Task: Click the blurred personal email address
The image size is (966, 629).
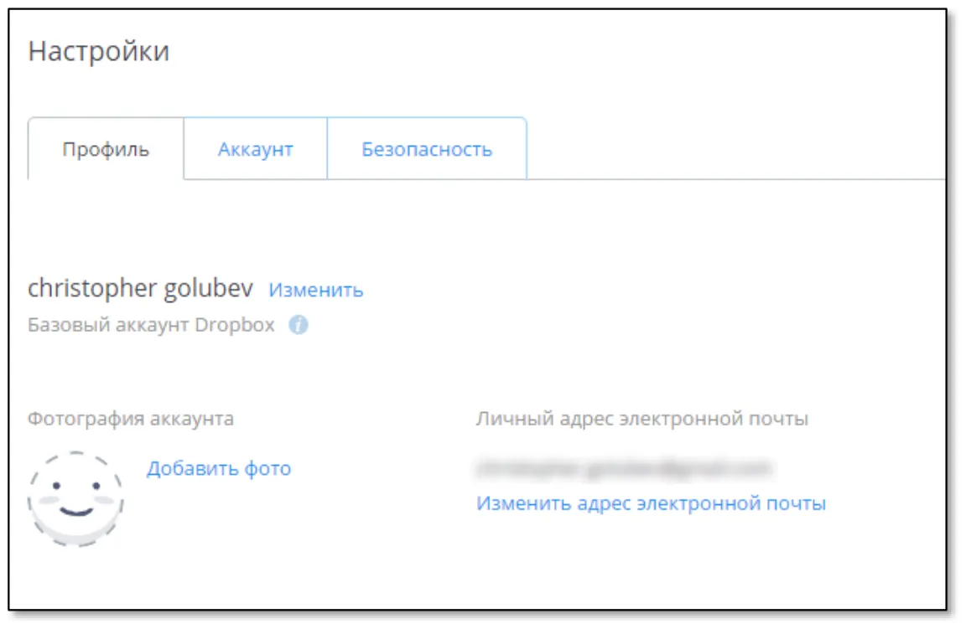Action: point(624,469)
